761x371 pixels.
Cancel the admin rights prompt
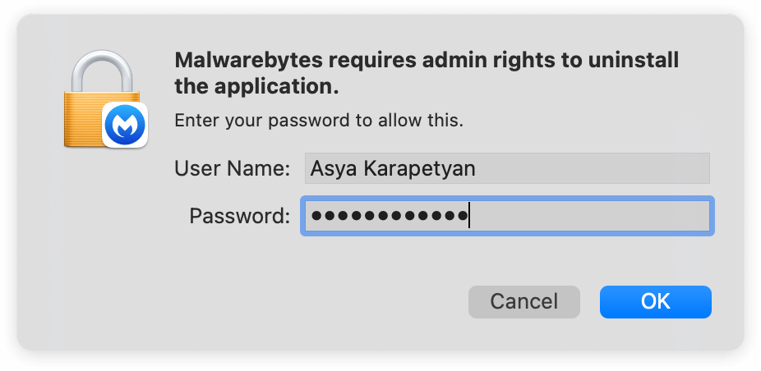click(523, 301)
